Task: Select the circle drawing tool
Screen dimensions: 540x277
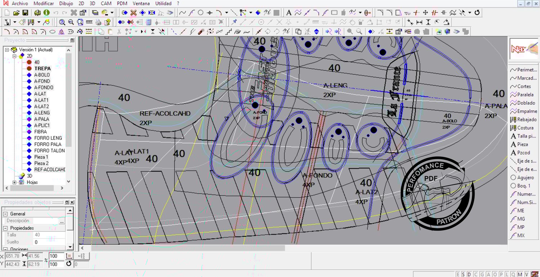Action: (x=201, y=13)
